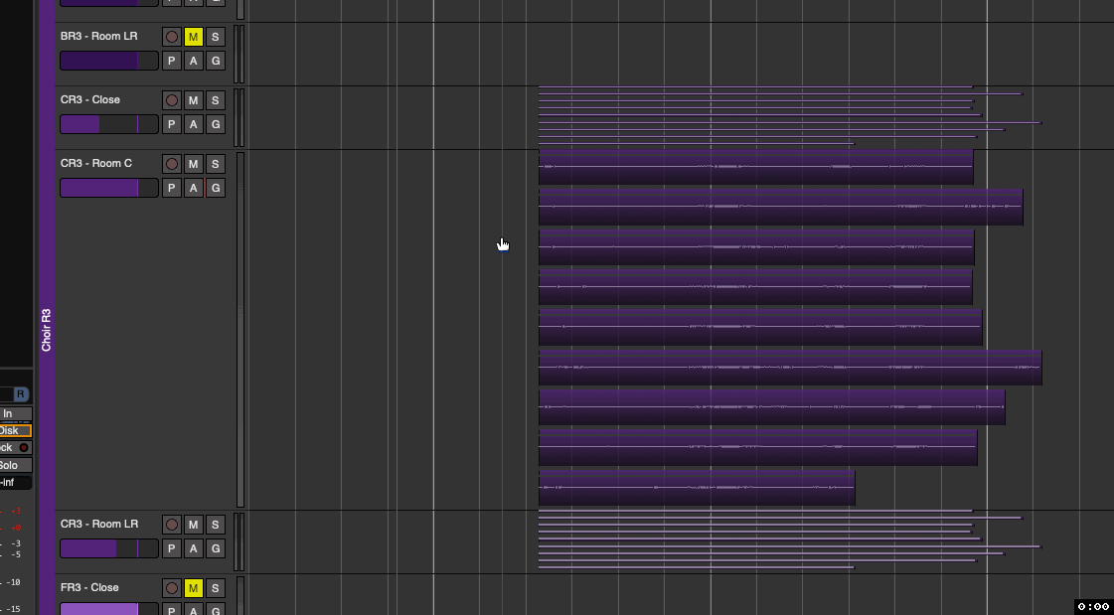
Task: Click the Solo button in the left panel
Action: pos(12,464)
